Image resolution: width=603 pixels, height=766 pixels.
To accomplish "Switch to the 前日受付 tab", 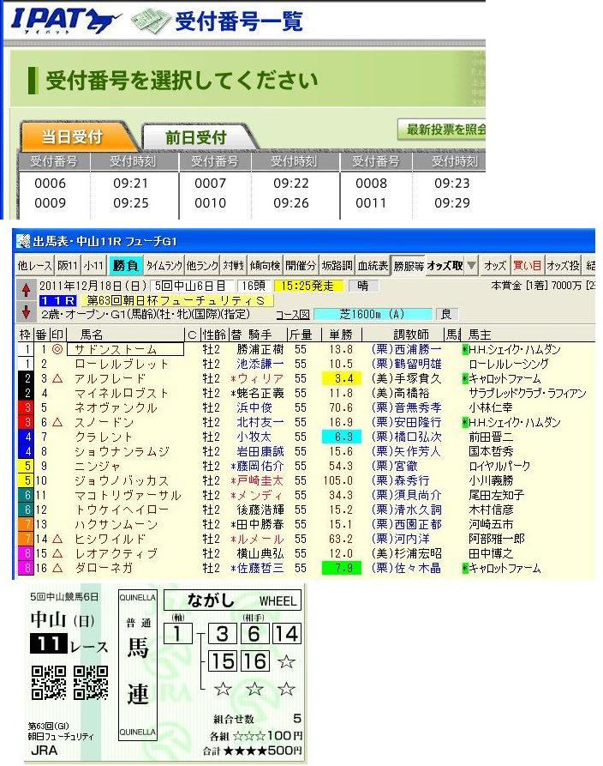I will click(196, 137).
